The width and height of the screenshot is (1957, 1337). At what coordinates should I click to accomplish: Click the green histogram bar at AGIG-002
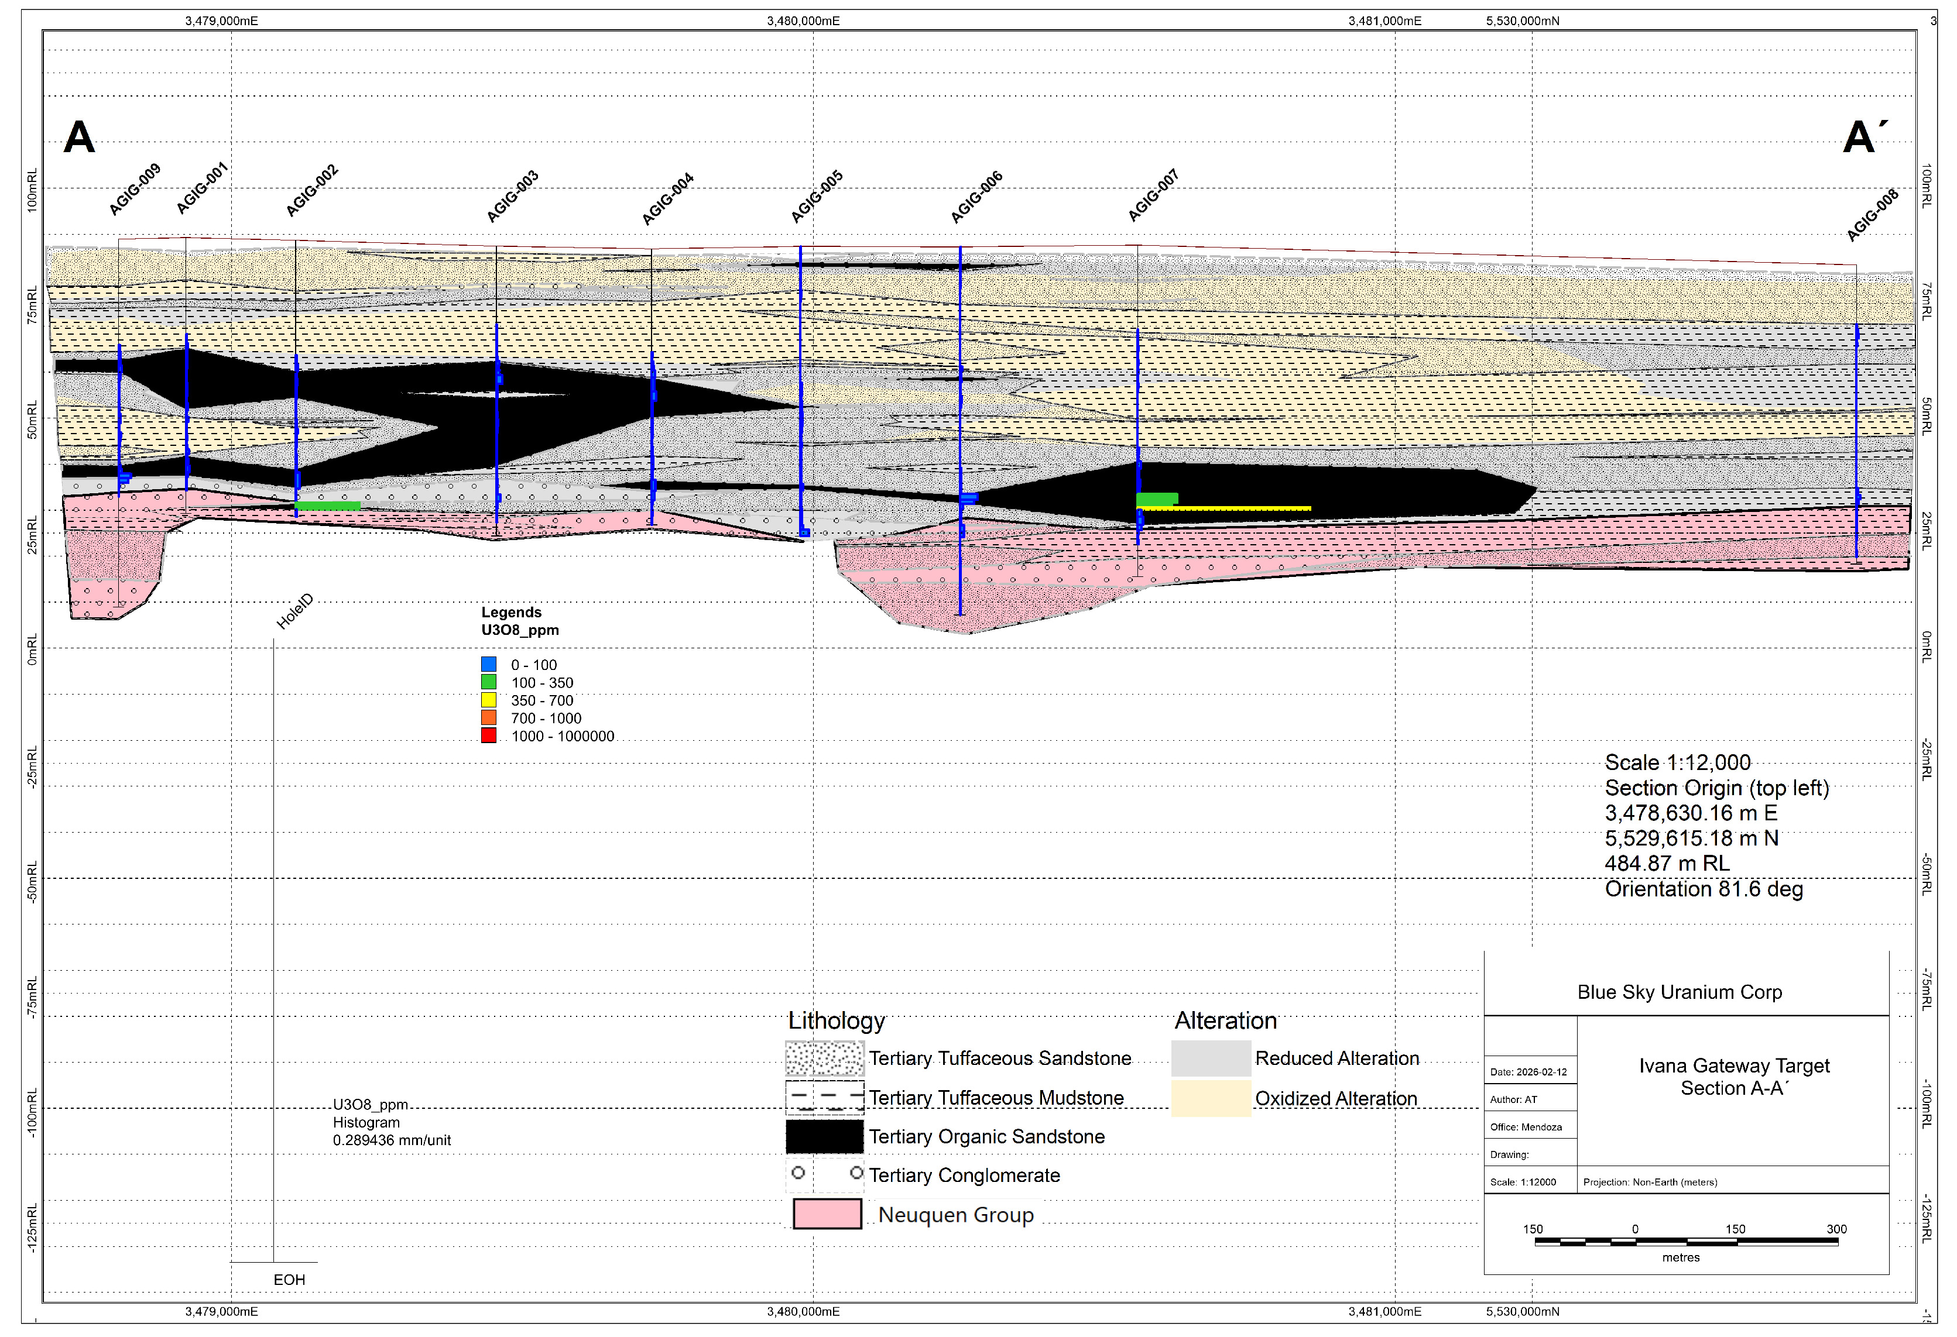[x=328, y=506]
